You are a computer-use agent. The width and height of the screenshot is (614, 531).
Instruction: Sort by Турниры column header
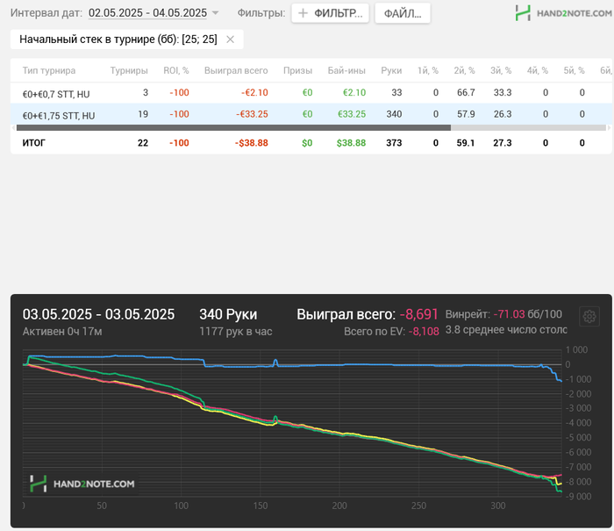[x=129, y=70]
